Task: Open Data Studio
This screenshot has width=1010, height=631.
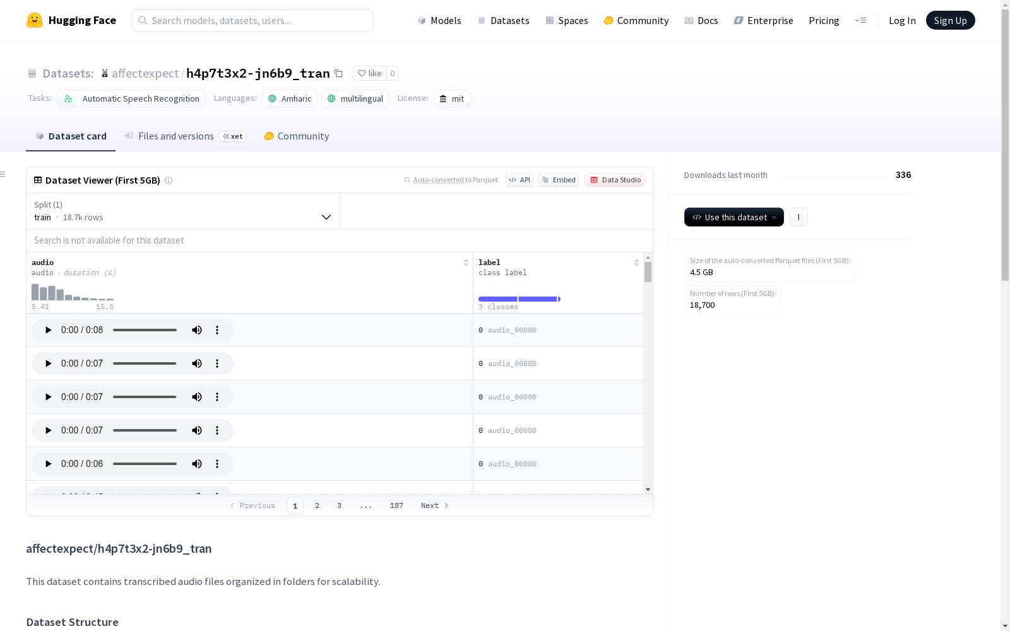Action: pyautogui.click(x=615, y=180)
